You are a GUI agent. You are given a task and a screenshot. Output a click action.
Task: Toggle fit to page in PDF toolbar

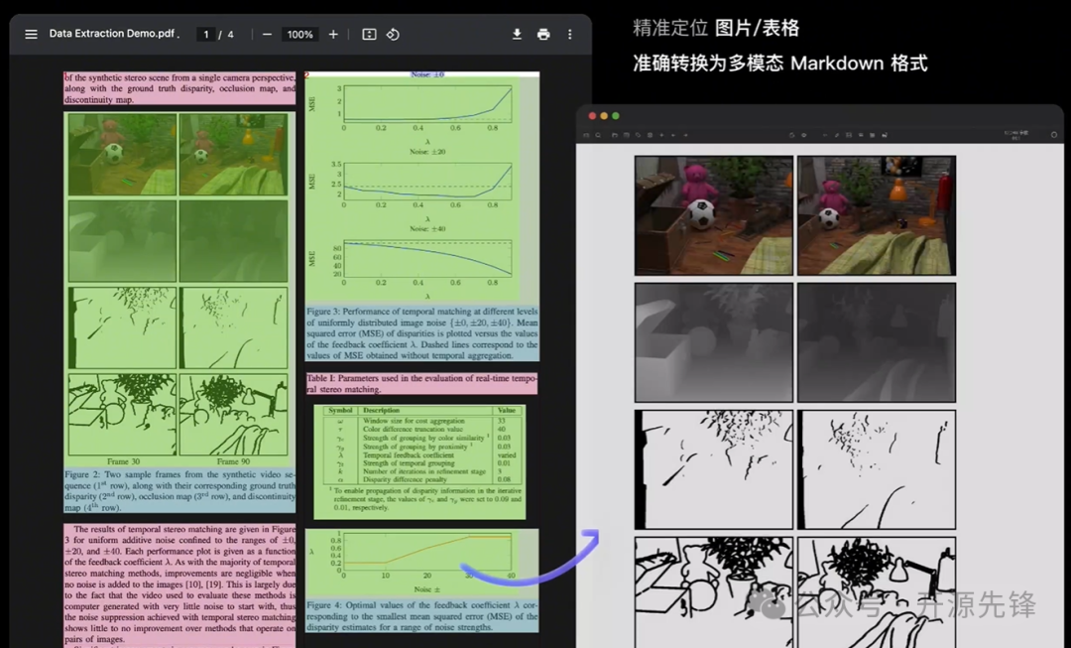click(x=369, y=35)
